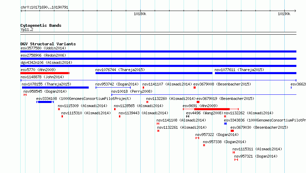306x173 pixels.
Task: Click the red nsv957321 (Dogan2014) marker
Action: (x=236, y=160)
